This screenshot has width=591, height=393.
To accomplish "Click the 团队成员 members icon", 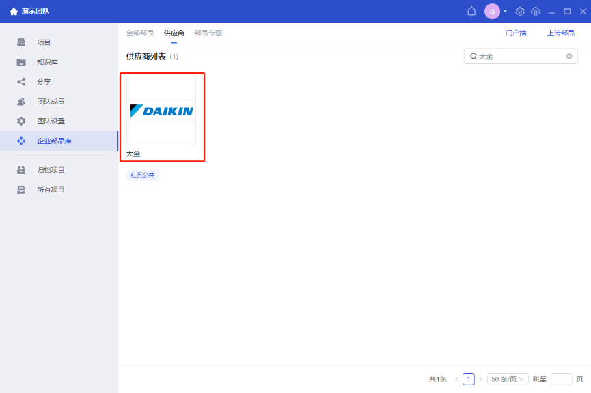I will point(21,101).
